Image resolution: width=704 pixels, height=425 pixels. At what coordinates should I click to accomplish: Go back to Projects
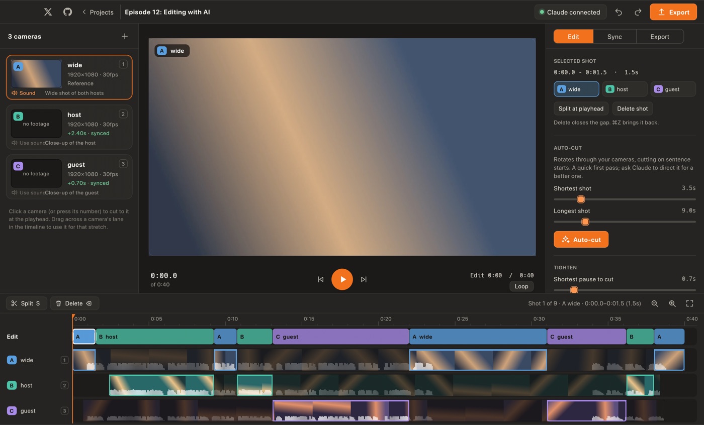(x=98, y=12)
